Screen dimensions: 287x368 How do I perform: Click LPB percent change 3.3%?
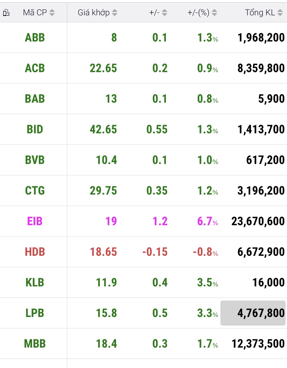208,313
